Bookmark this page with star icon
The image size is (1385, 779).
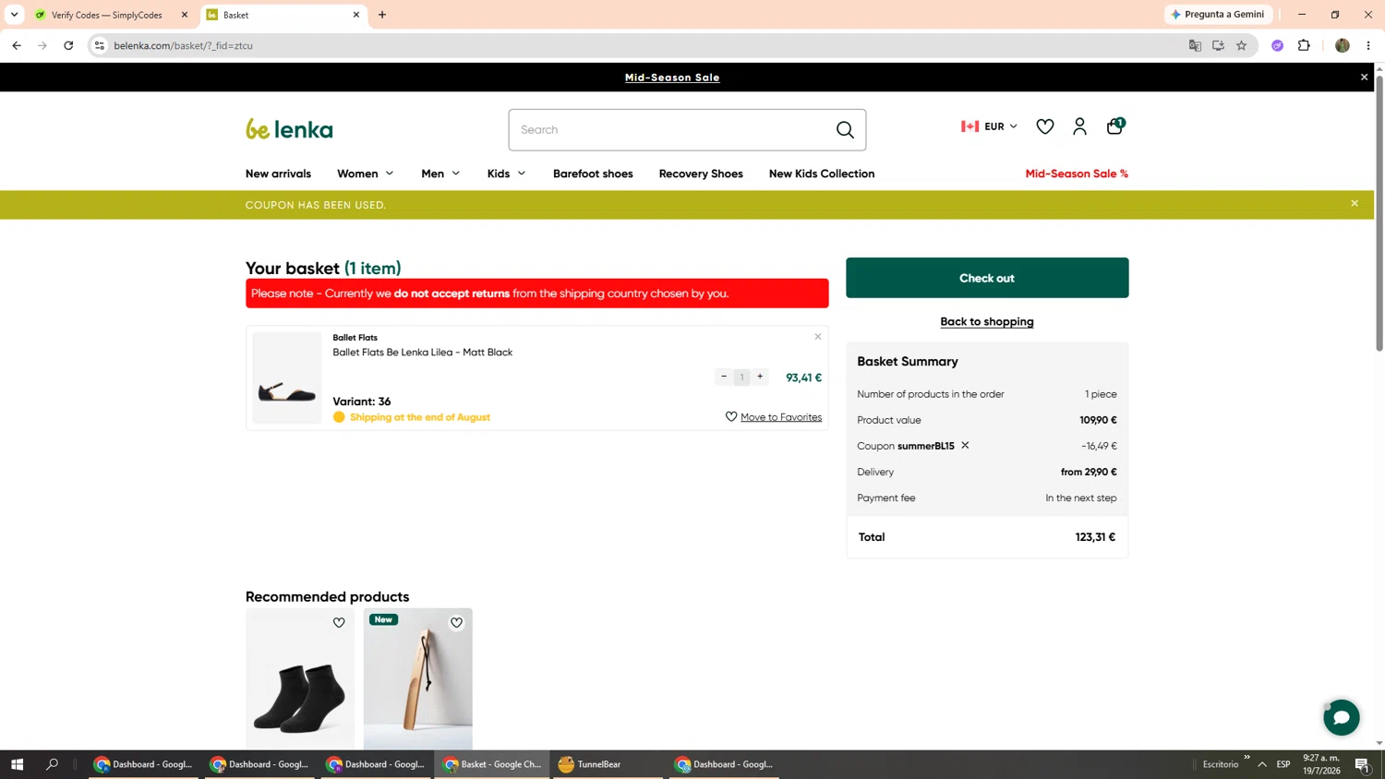[1241, 45]
